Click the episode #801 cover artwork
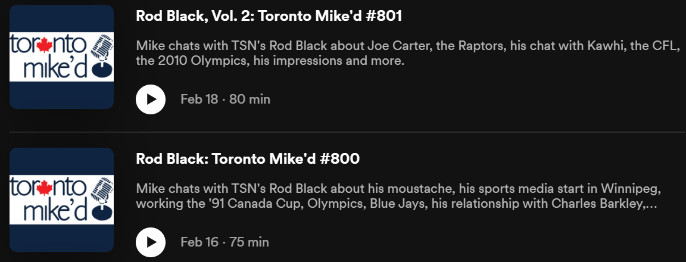The height and width of the screenshot is (262, 686). click(x=61, y=57)
